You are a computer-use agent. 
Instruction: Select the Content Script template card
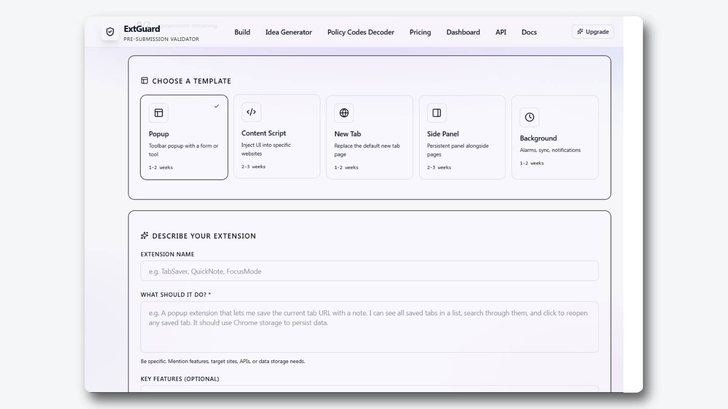(x=277, y=136)
